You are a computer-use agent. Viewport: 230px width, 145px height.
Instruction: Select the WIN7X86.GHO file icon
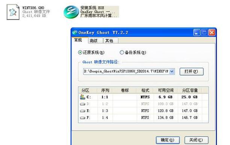(x=13, y=12)
